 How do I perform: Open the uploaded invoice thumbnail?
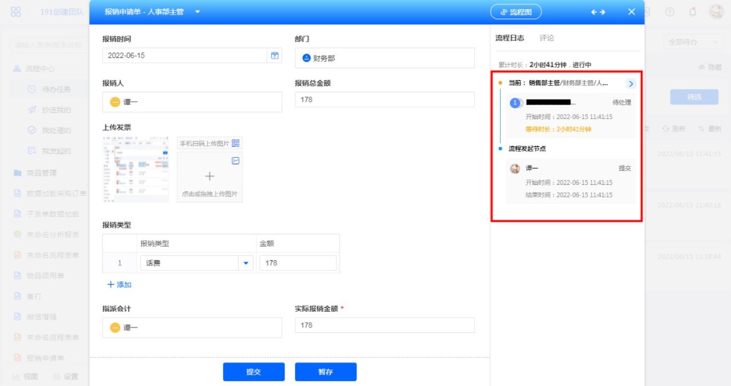click(x=136, y=169)
